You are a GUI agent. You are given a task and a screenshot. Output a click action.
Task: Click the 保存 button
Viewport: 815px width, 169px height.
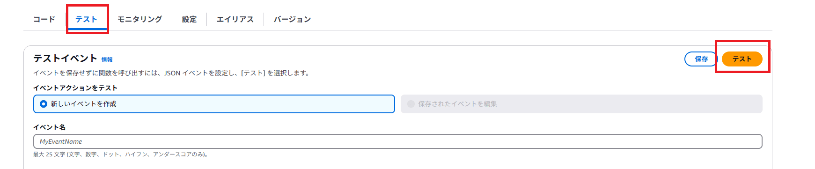(701, 59)
